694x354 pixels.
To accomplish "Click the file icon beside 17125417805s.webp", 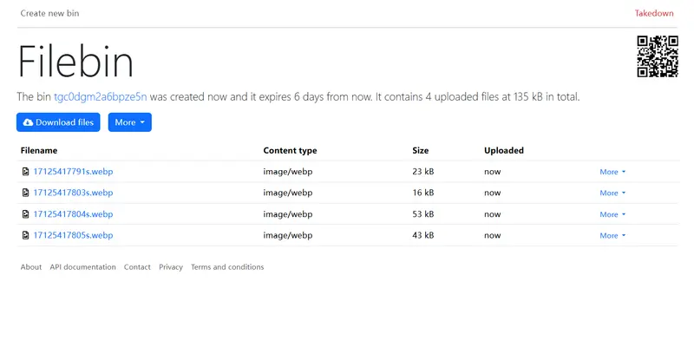I will pyautogui.click(x=26, y=235).
